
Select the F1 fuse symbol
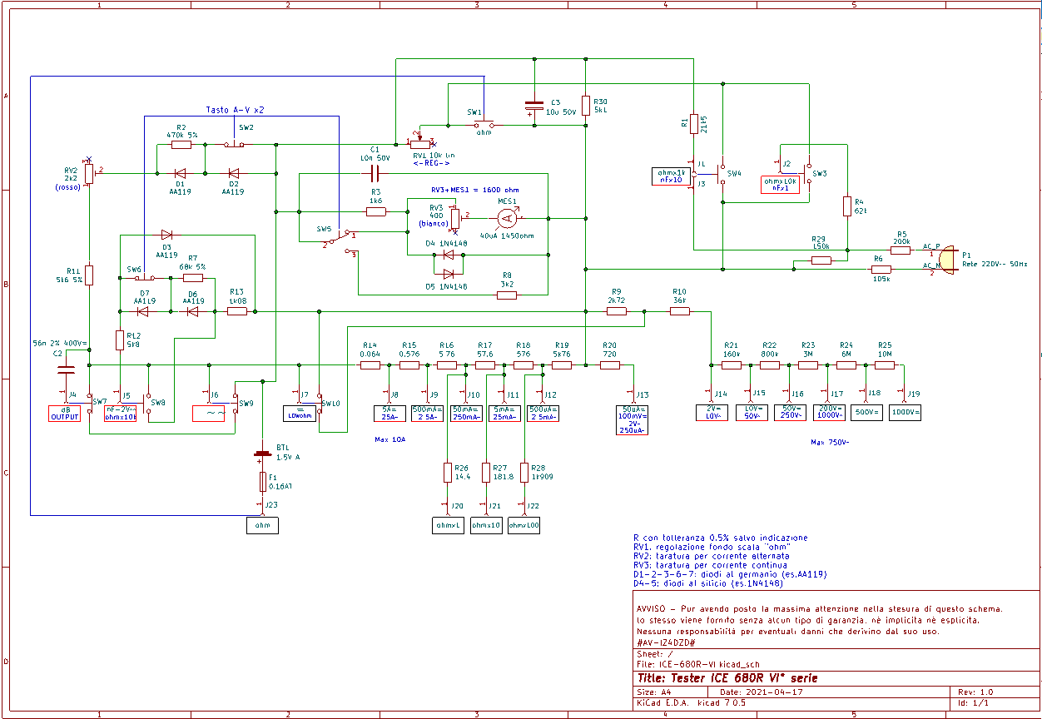pos(263,482)
